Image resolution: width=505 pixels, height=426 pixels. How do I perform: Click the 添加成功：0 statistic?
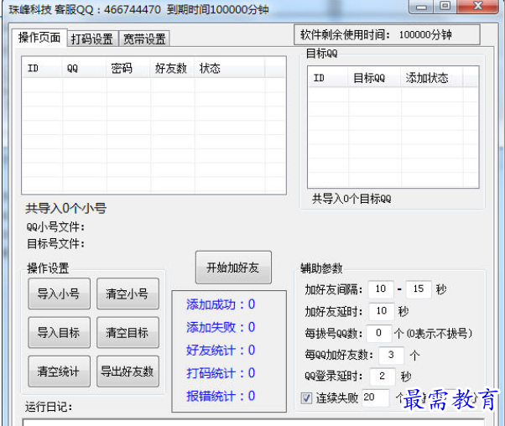point(221,304)
